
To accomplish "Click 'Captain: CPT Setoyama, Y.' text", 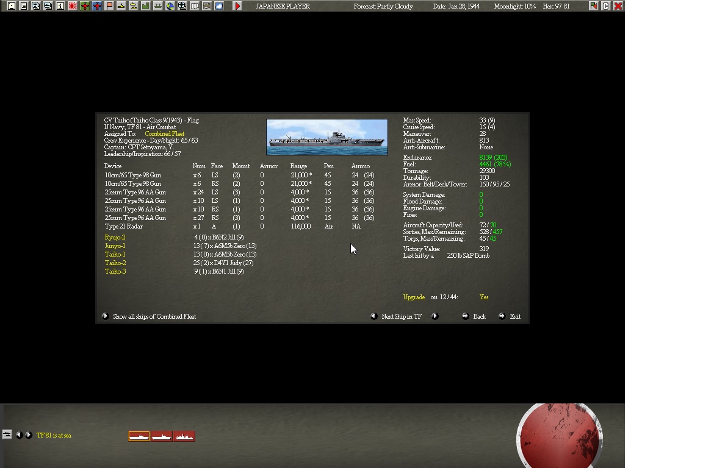I will 139,147.
